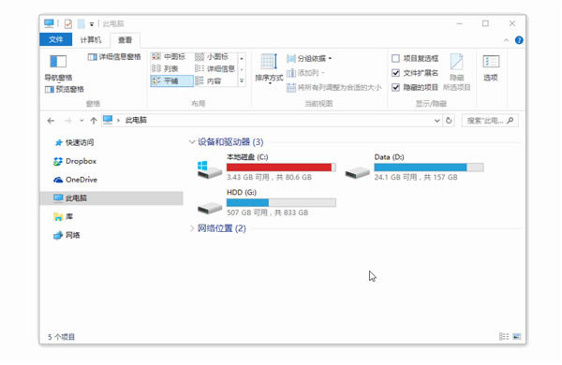Click the red C: drive usage bar
This screenshot has height=365, width=562.
coord(281,168)
